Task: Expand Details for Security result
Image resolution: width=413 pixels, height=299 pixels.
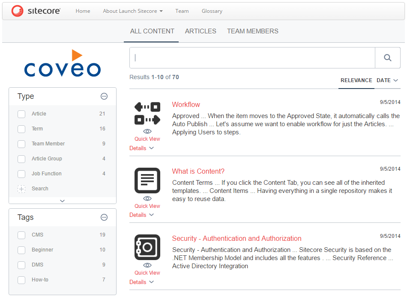Action: pyautogui.click(x=141, y=282)
